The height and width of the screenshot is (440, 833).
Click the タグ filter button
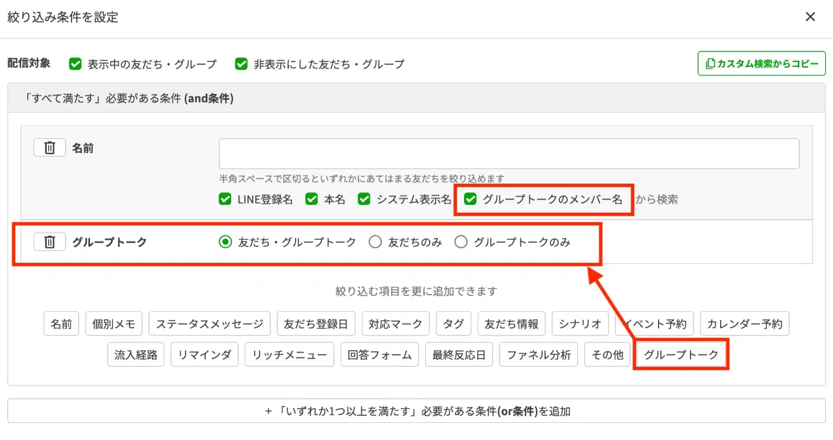tap(453, 324)
